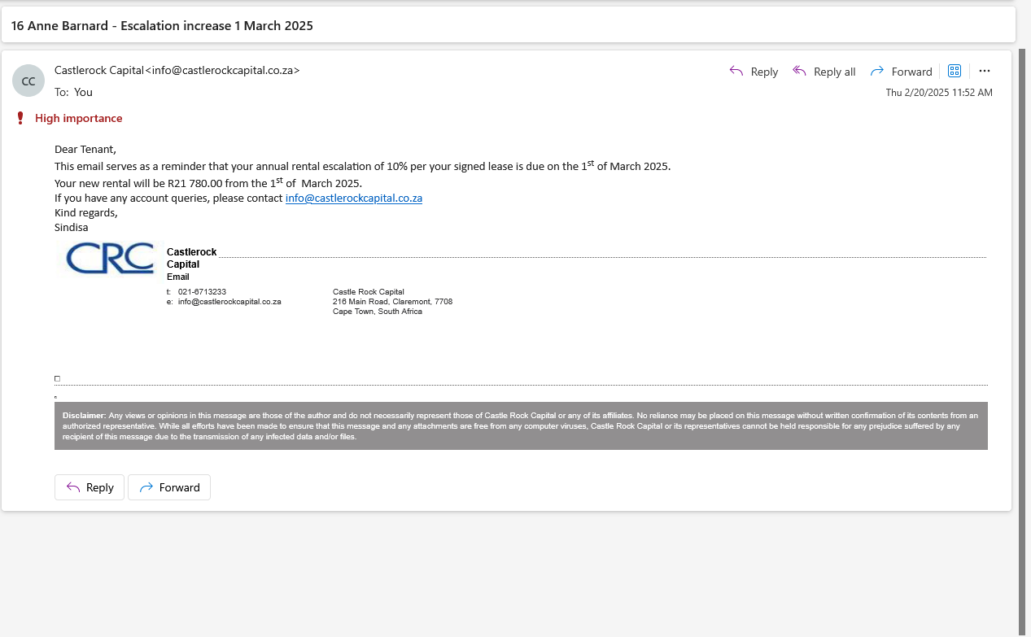Open the info@castlerockcapital.co.za link in message body
Viewport: 1031px width, 637px height.
[353, 198]
